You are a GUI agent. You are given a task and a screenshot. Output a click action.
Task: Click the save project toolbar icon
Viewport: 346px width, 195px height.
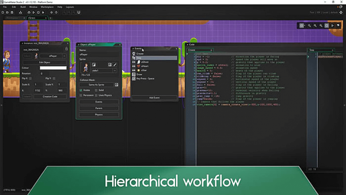tap(13, 12)
